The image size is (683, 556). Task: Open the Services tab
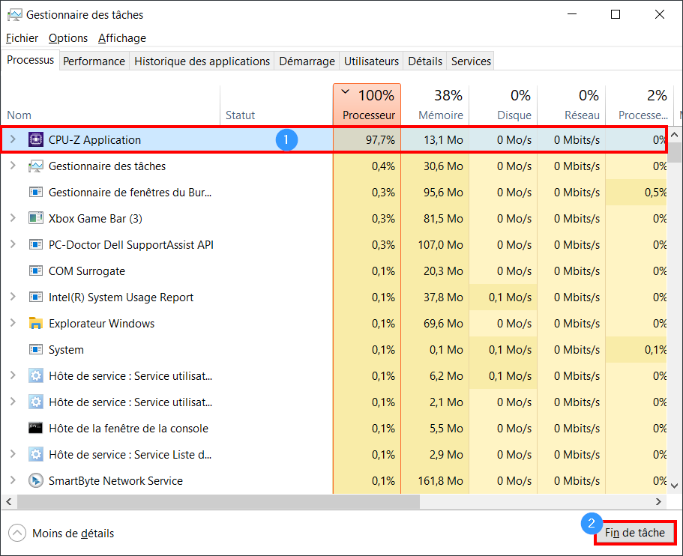tap(471, 61)
